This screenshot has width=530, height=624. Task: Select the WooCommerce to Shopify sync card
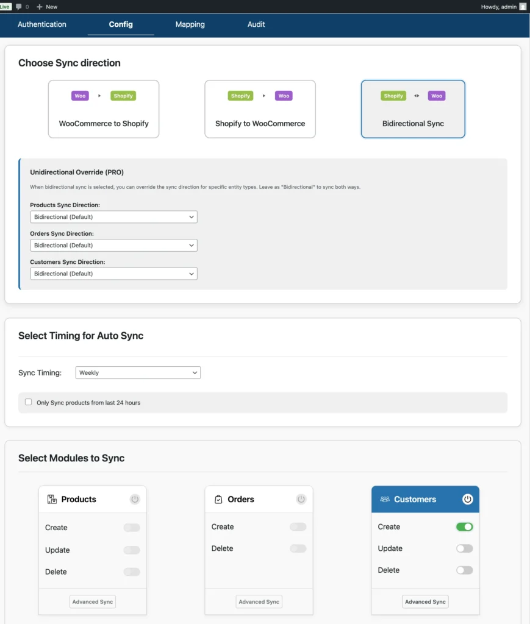[103, 109]
